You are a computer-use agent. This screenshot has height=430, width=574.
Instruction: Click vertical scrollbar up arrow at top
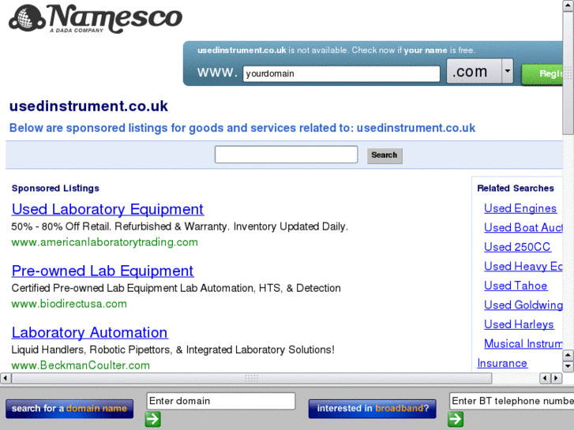pyautogui.click(x=568, y=5)
